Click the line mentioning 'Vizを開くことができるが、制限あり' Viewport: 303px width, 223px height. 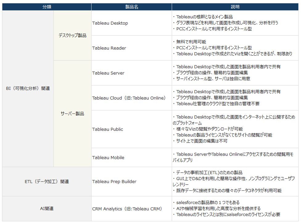coord(232,54)
